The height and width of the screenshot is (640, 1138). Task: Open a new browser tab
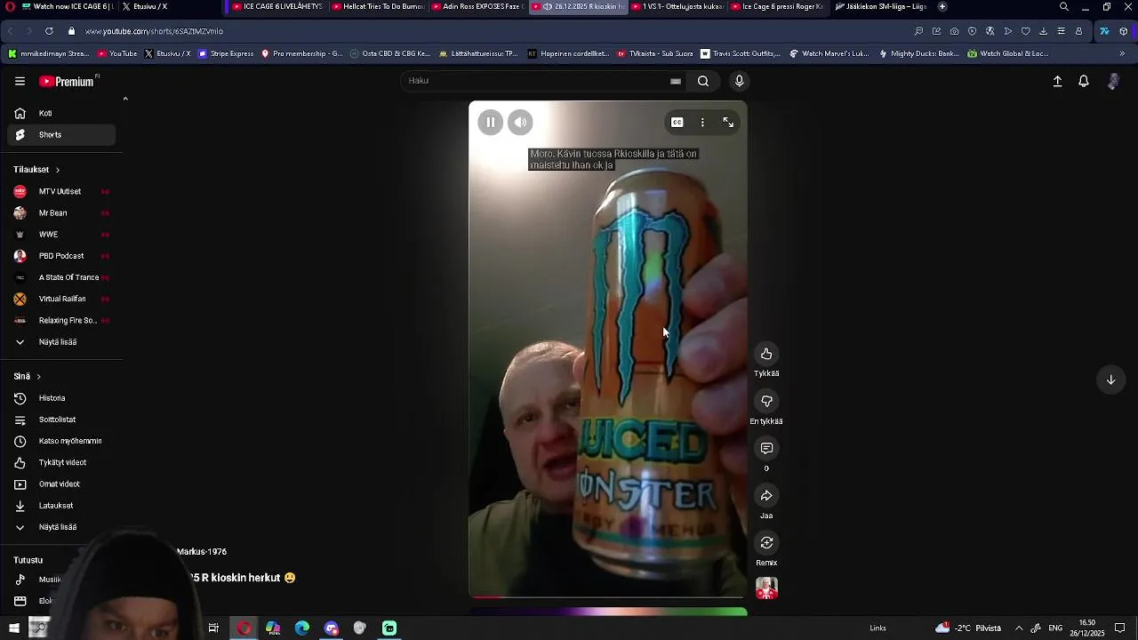click(x=942, y=7)
